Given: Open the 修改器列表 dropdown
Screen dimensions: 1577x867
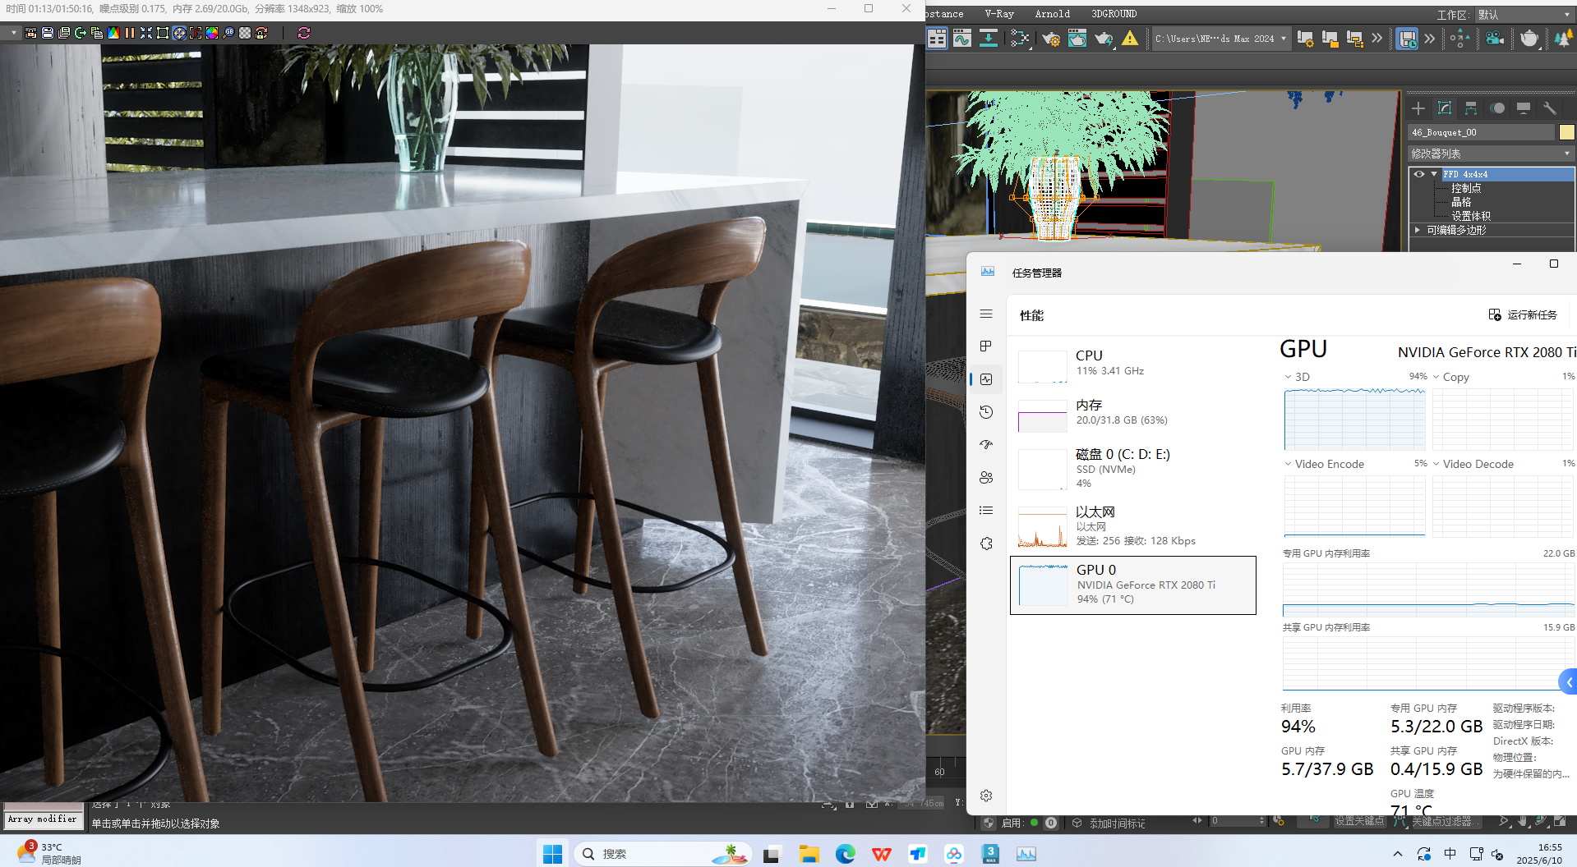Looking at the screenshot, I should pos(1491,154).
